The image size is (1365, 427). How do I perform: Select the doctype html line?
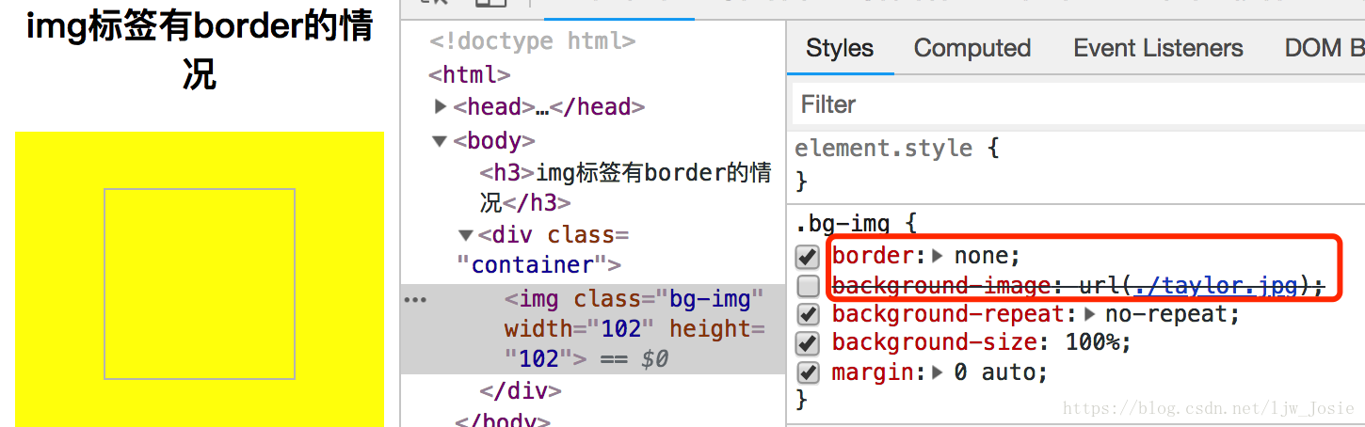coord(533,41)
